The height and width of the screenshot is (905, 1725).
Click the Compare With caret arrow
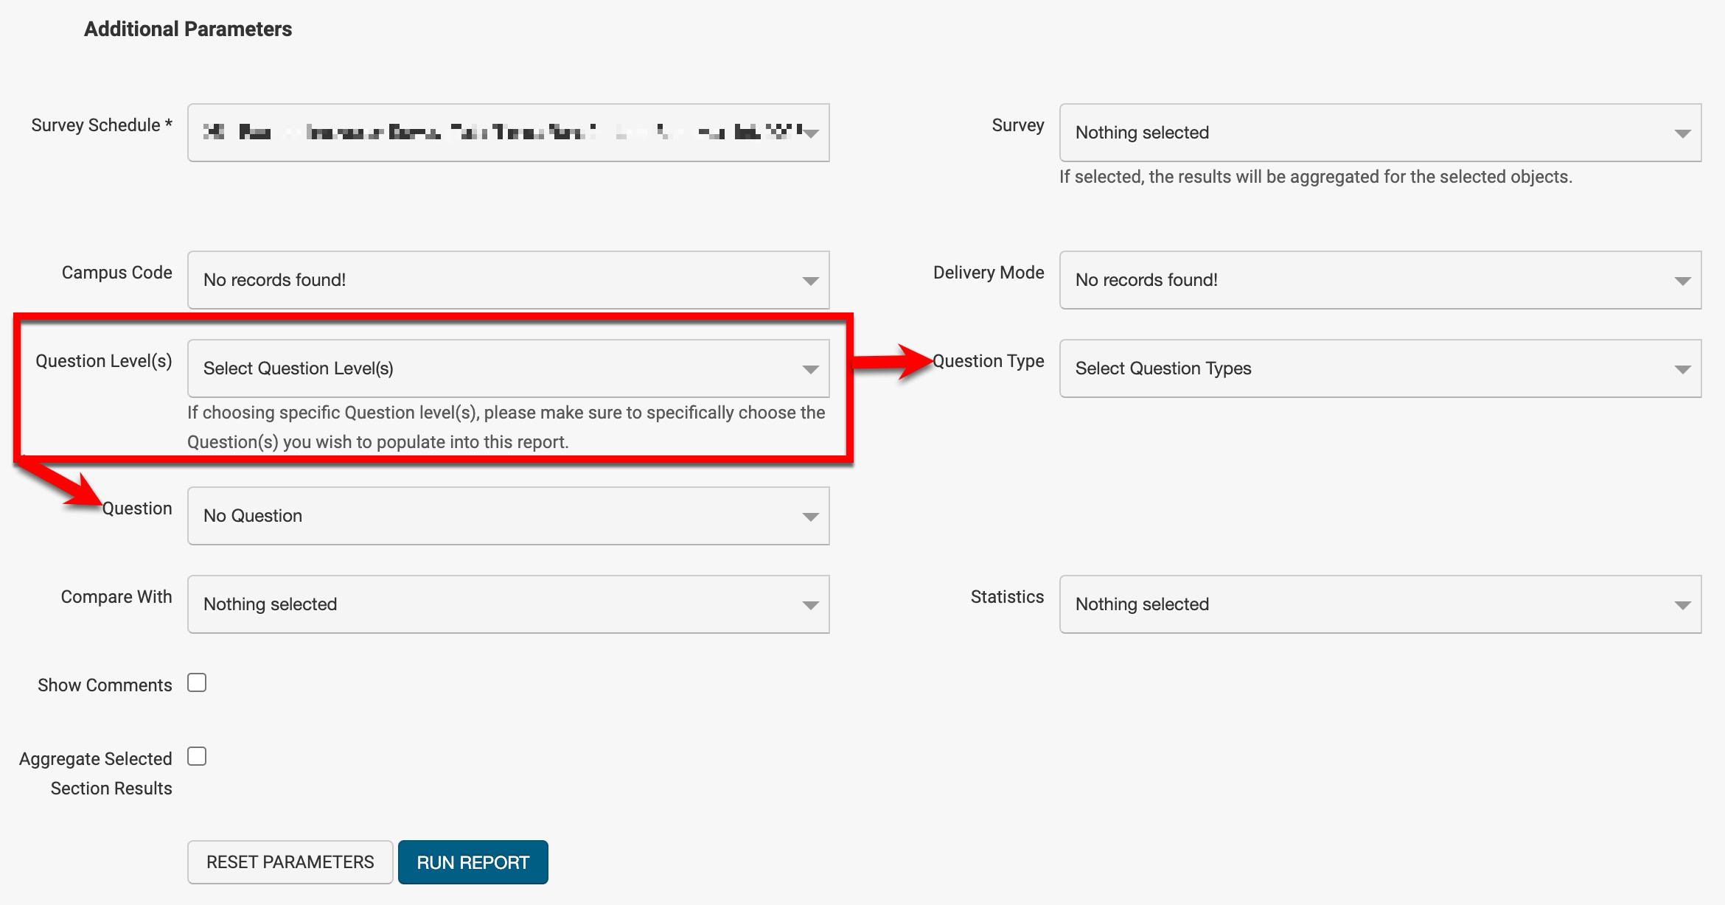810,605
